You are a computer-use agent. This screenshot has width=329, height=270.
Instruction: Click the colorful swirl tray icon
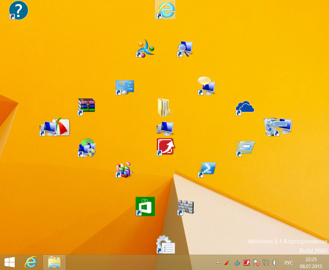point(237,262)
